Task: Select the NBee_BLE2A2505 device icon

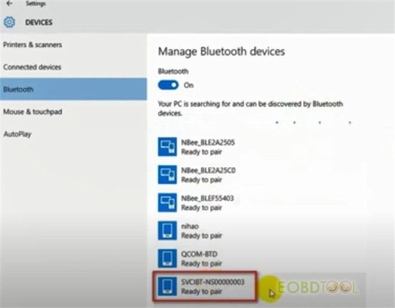Action: [167, 147]
